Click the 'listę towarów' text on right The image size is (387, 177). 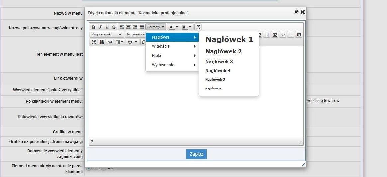(x=328, y=101)
